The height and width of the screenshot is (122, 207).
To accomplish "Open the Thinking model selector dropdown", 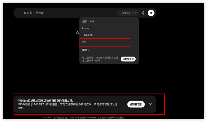I will [x=128, y=13].
